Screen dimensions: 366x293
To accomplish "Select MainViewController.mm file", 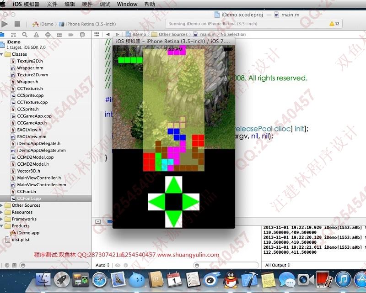I will click(x=42, y=185).
